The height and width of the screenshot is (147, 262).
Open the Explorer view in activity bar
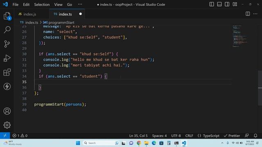tap(7, 16)
